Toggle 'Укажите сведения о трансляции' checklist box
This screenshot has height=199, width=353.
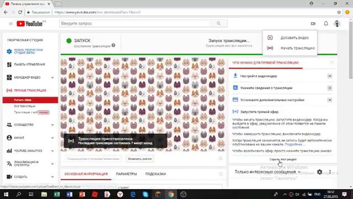330,88
